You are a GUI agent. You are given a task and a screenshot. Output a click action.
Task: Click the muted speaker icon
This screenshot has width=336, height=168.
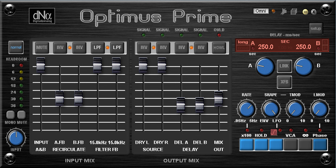tap(284, 11)
